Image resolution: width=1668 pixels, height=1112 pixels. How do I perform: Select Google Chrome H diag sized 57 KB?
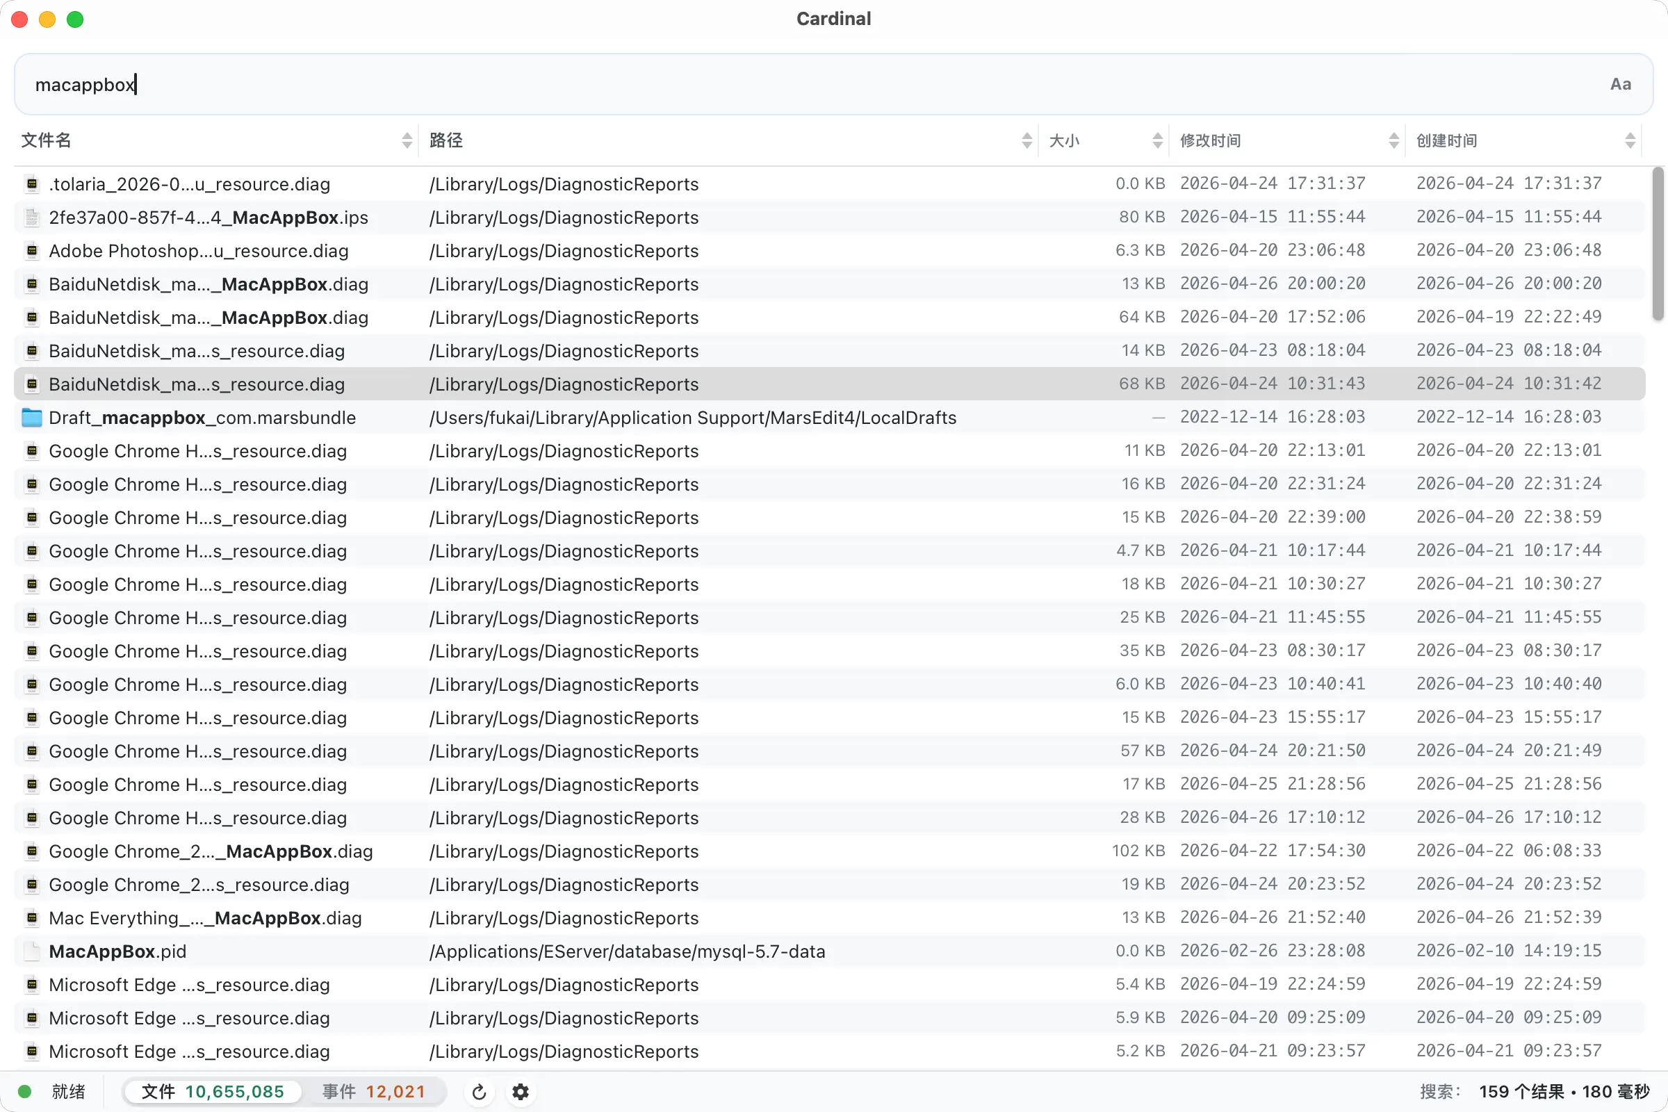830,752
